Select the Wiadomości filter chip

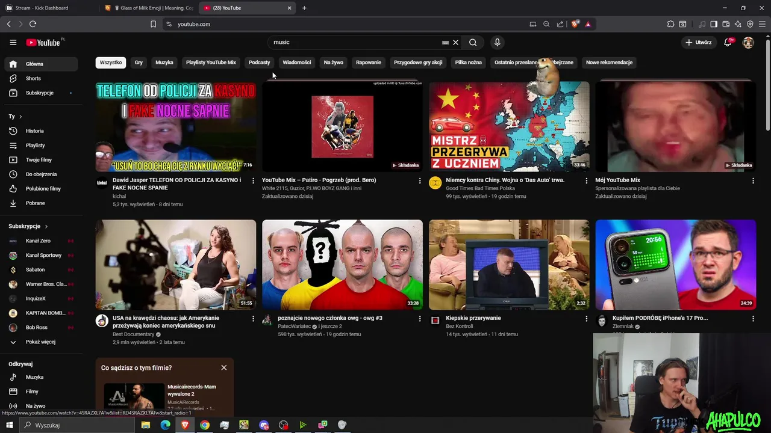(x=297, y=63)
